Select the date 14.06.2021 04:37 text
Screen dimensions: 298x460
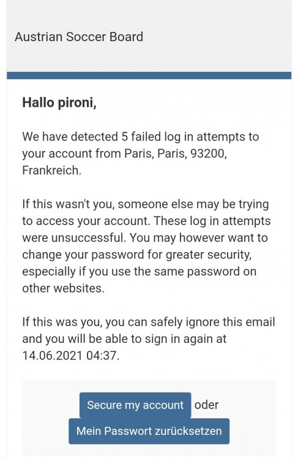pyautogui.click(x=71, y=356)
